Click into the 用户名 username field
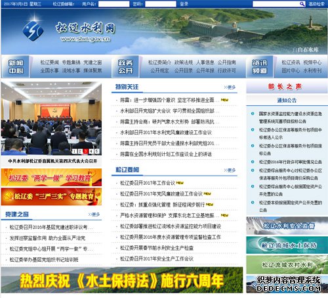The width and height of the screenshot is (328, 298). (114, 4)
